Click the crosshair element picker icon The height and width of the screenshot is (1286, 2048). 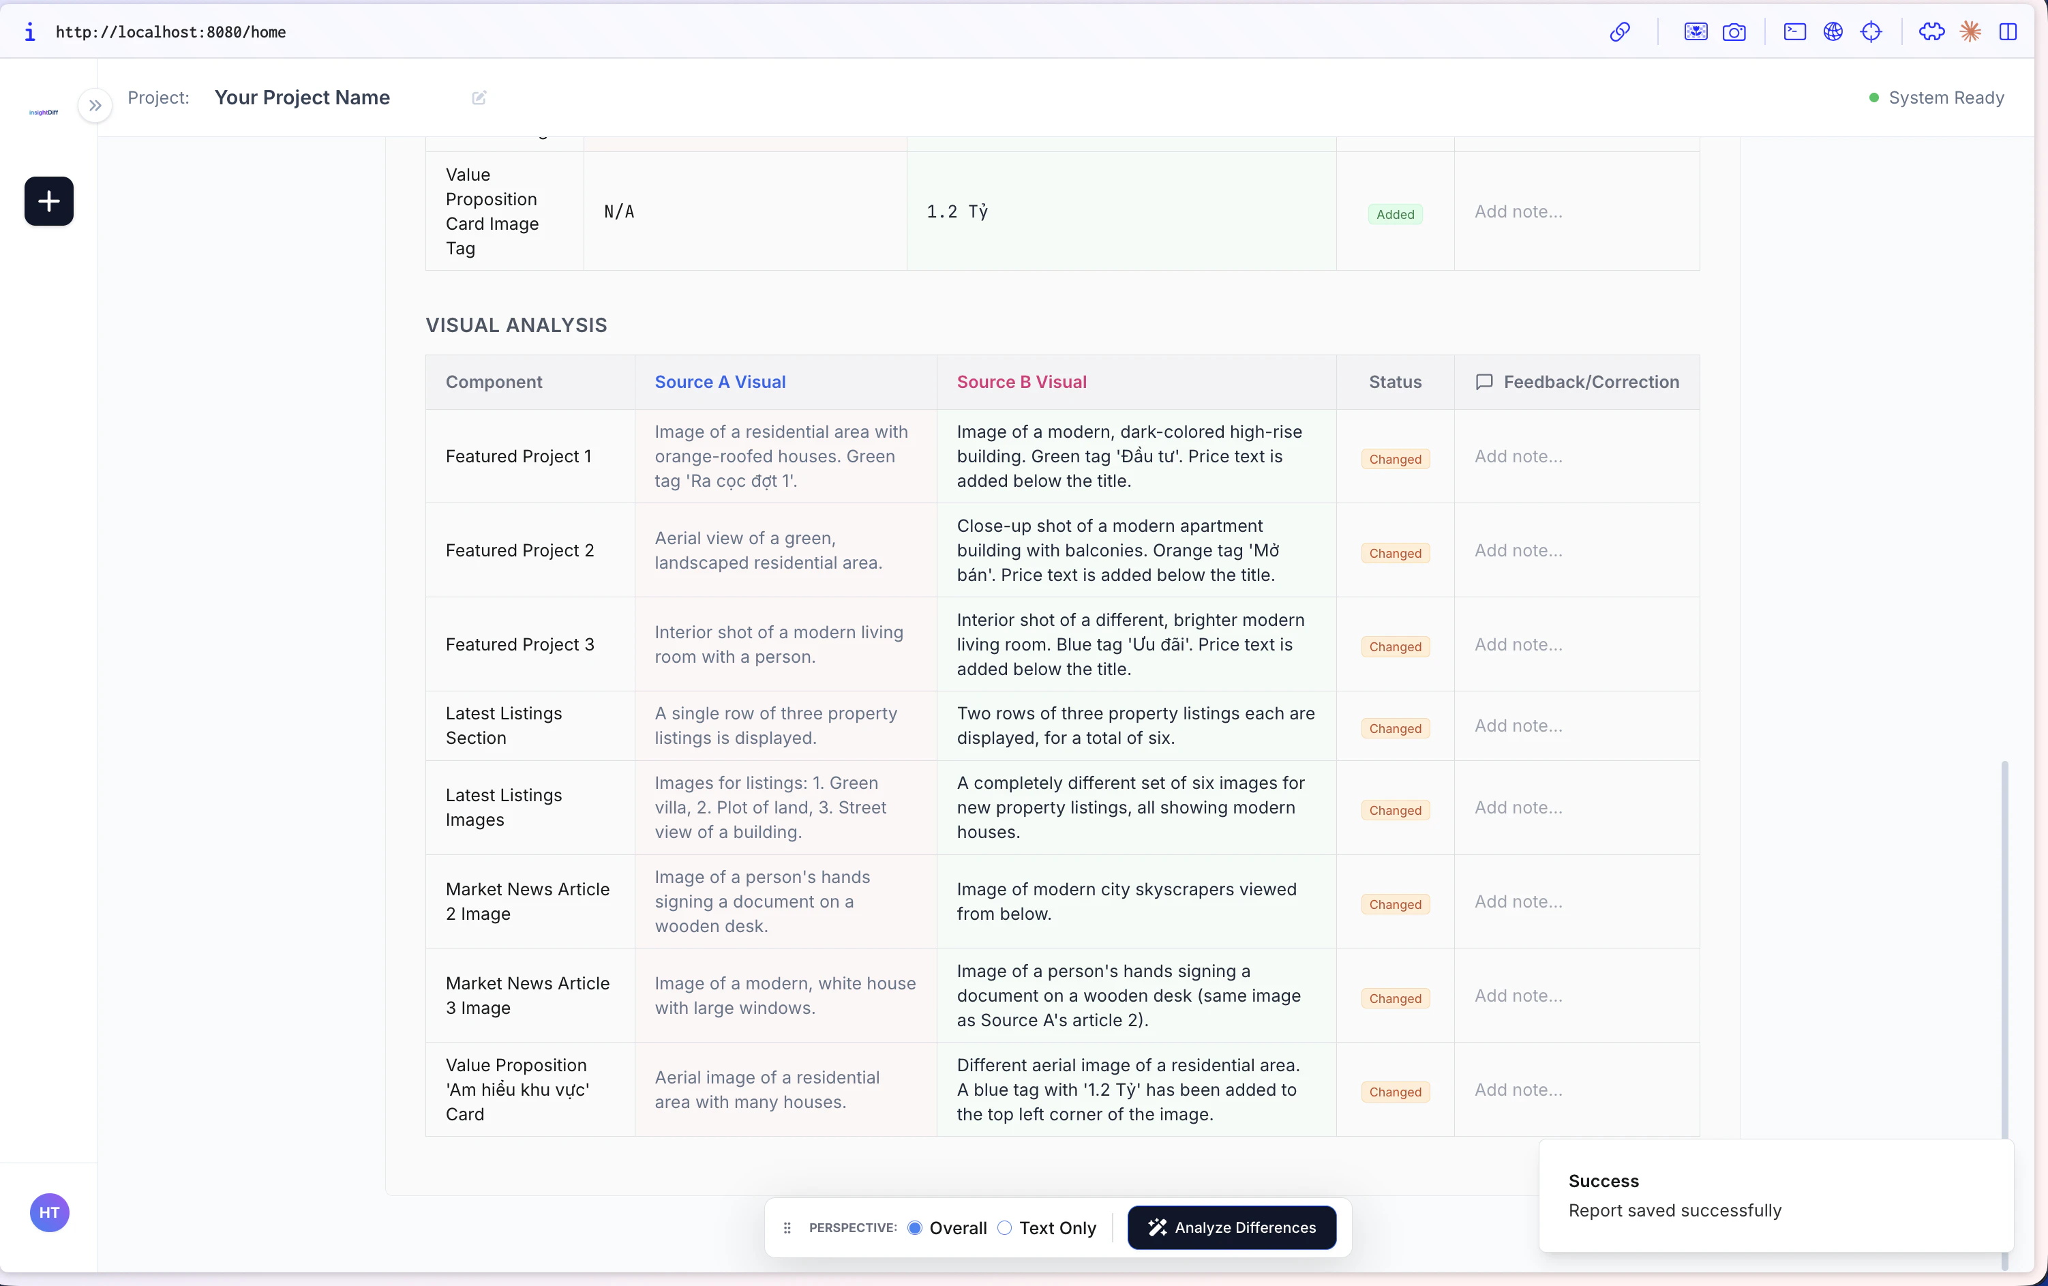coord(1871,32)
